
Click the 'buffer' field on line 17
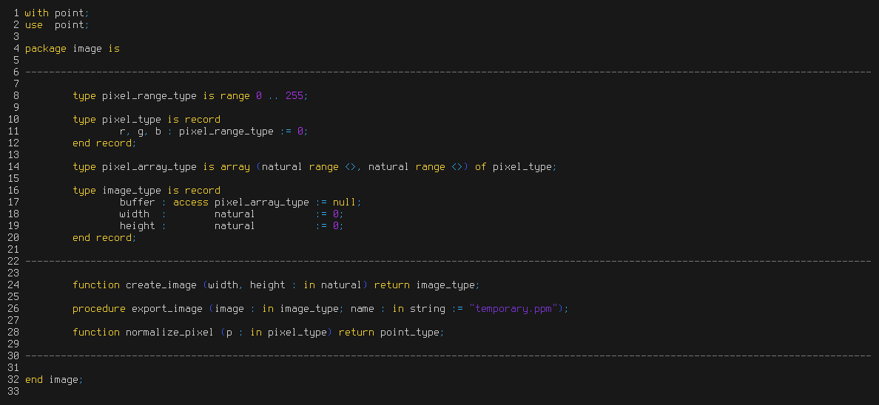point(138,202)
